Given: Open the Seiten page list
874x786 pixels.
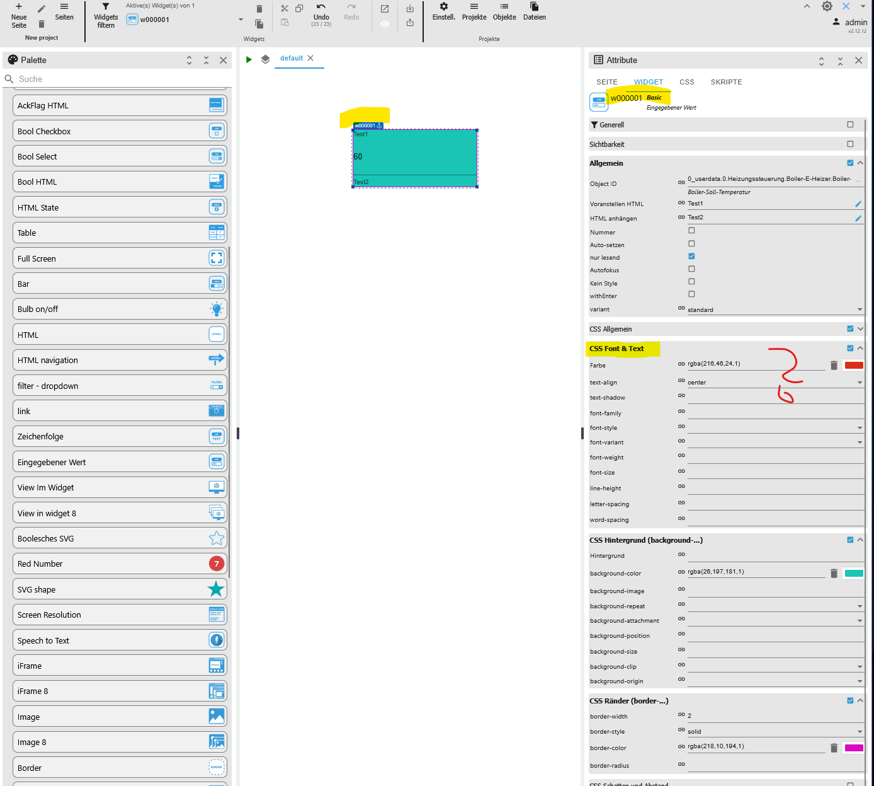Looking at the screenshot, I should coord(64,12).
